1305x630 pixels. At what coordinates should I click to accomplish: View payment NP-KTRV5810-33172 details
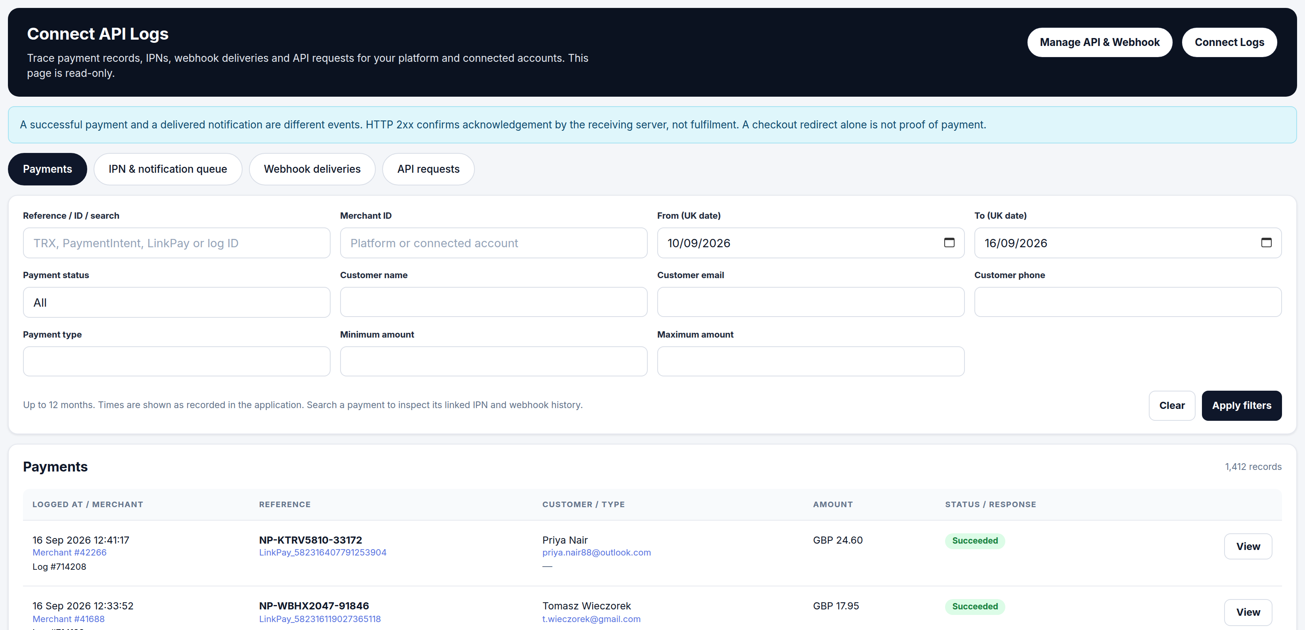point(1248,546)
